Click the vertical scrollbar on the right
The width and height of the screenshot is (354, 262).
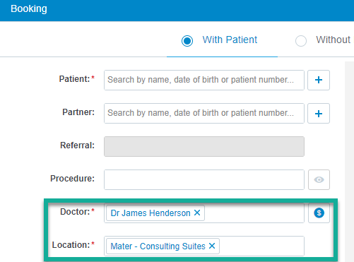coord(349,162)
